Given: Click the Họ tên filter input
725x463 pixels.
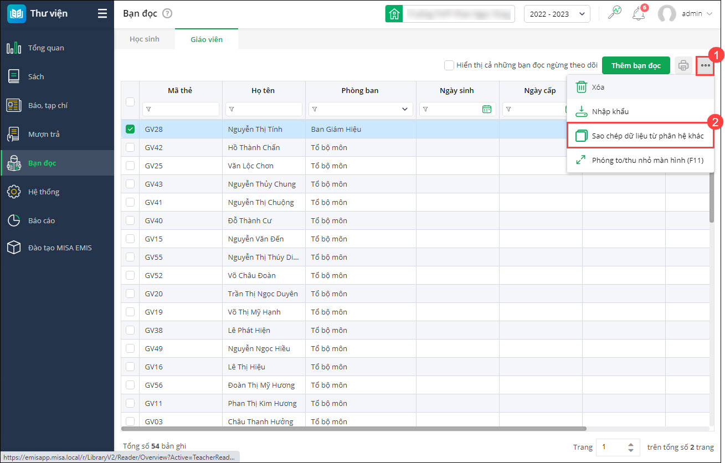Looking at the screenshot, I should point(264,109).
